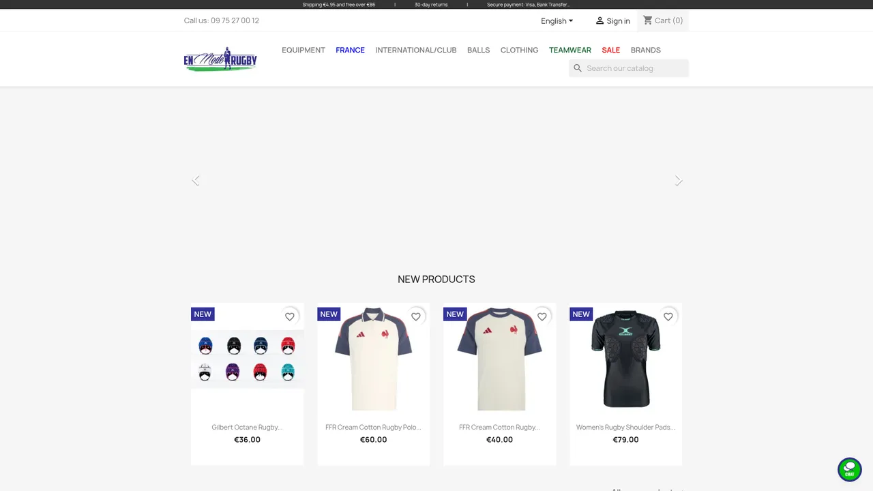Click the En Mode Rugby logo
The height and width of the screenshot is (491, 873).
click(220, 59)
